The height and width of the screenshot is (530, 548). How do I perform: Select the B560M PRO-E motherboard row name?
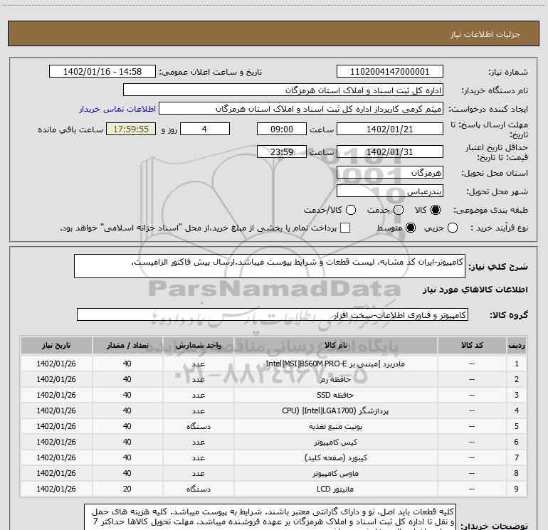click(x=335, y=364)
